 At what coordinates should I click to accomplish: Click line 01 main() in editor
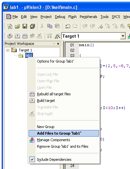tap(87, 45)
